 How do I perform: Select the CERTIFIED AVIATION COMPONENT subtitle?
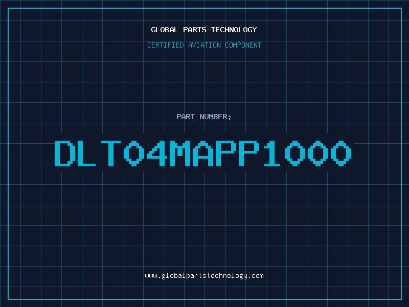(x=204, y=45)
